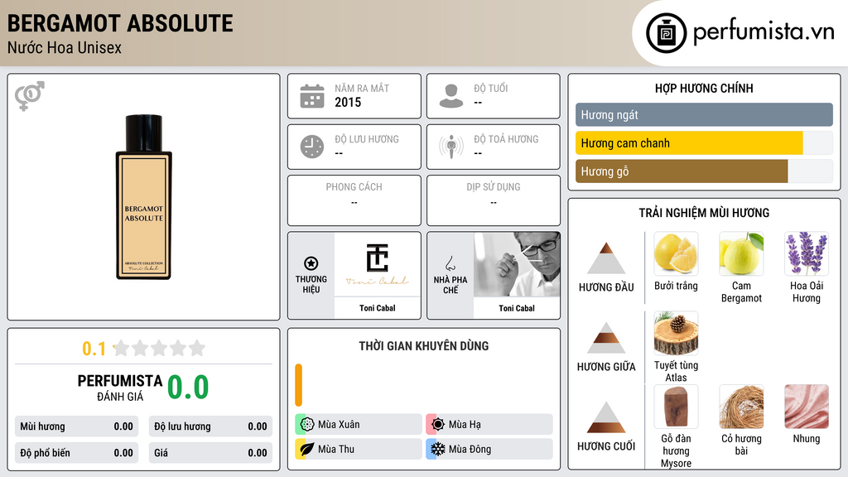
Task: Click the Hương gỗ brown accord bar
Action: click(682, 171)
